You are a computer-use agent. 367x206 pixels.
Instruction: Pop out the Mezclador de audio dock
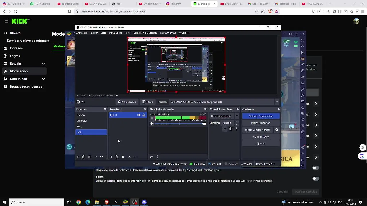(205, 109)
